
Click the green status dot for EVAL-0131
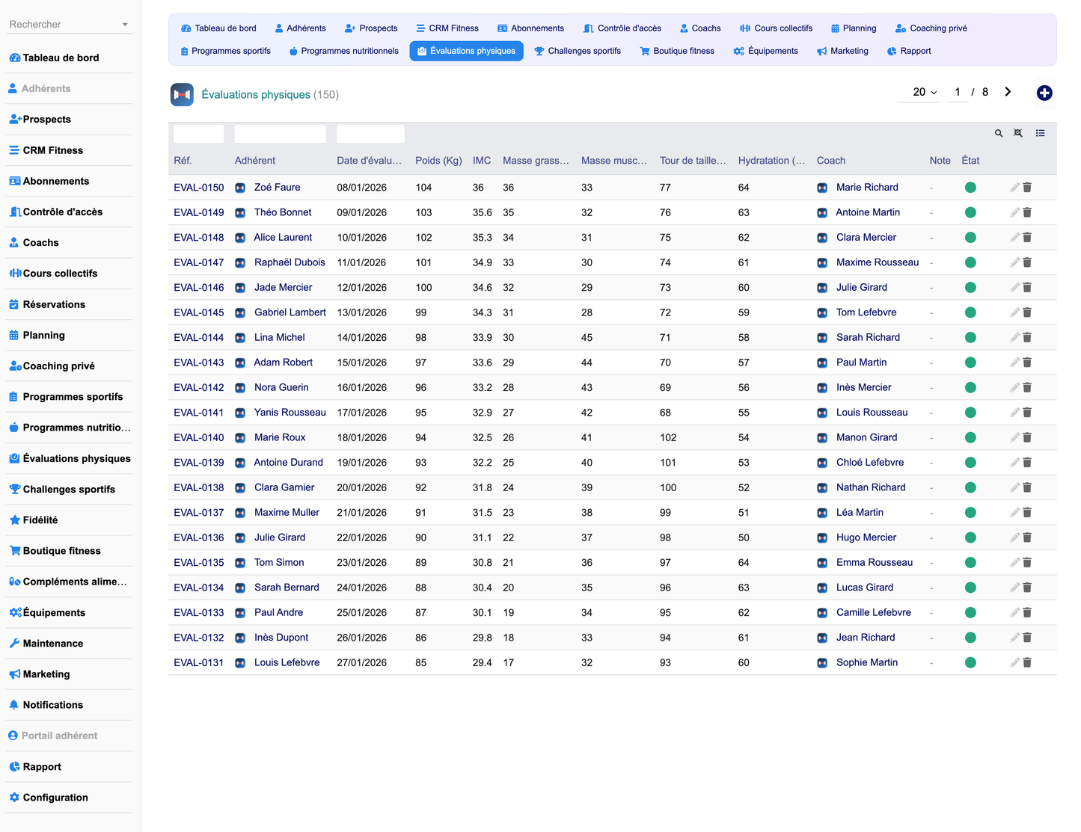coord(970,662)
